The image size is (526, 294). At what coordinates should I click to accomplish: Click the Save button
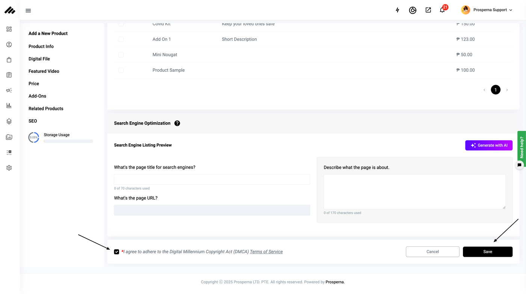tap(487, 252)
